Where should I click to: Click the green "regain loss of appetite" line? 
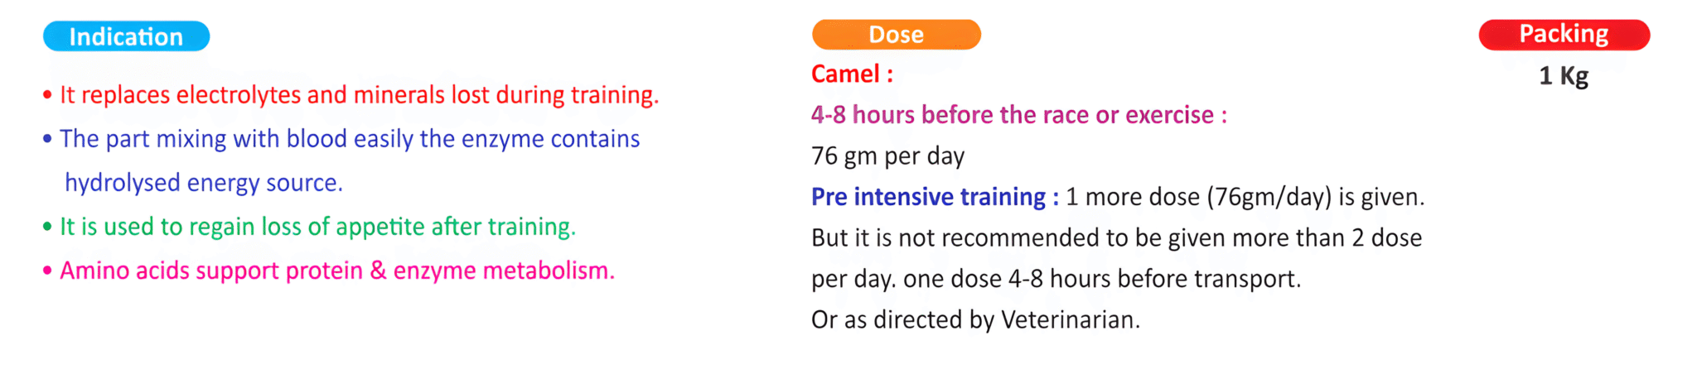(317, 227)
